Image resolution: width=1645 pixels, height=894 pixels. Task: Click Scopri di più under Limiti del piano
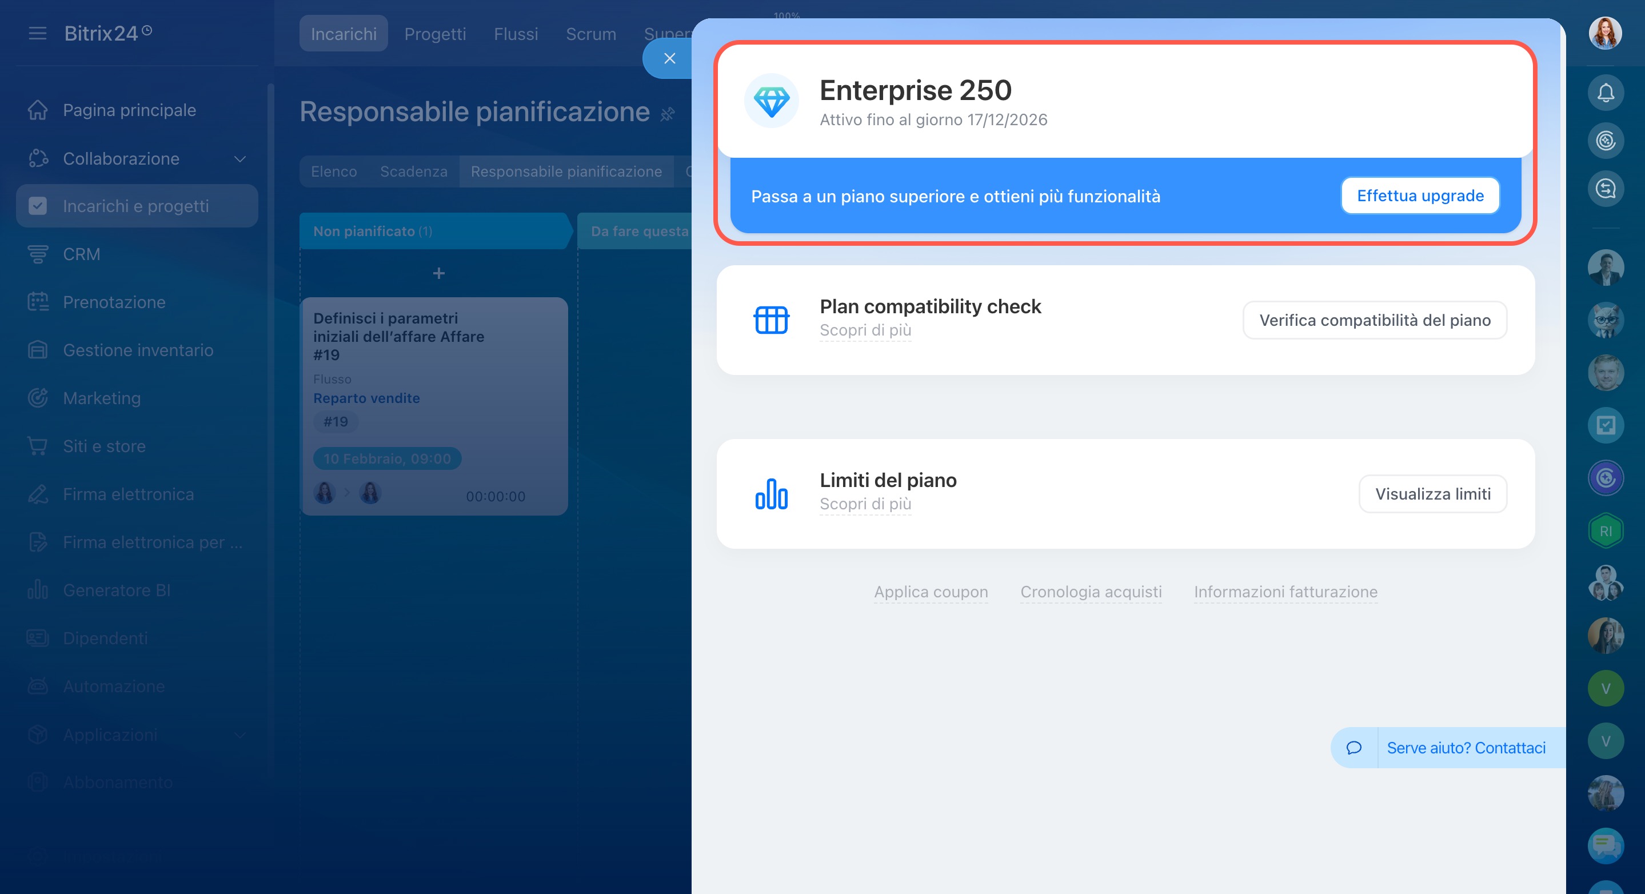click(865, 504)
